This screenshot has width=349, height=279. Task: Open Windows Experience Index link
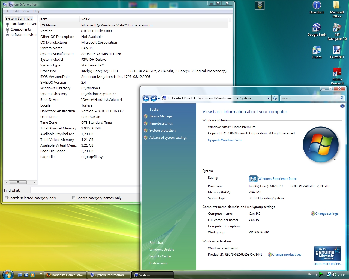click(277, 179)
